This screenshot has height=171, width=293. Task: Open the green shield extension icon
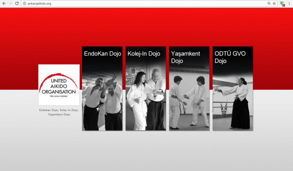coord(282,4)
